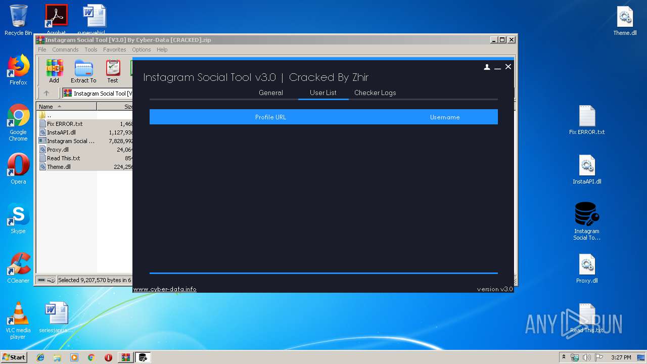Open the Start menu
Image resolution: width=647 pixels, height=364 pixels.
pos(14,357)
